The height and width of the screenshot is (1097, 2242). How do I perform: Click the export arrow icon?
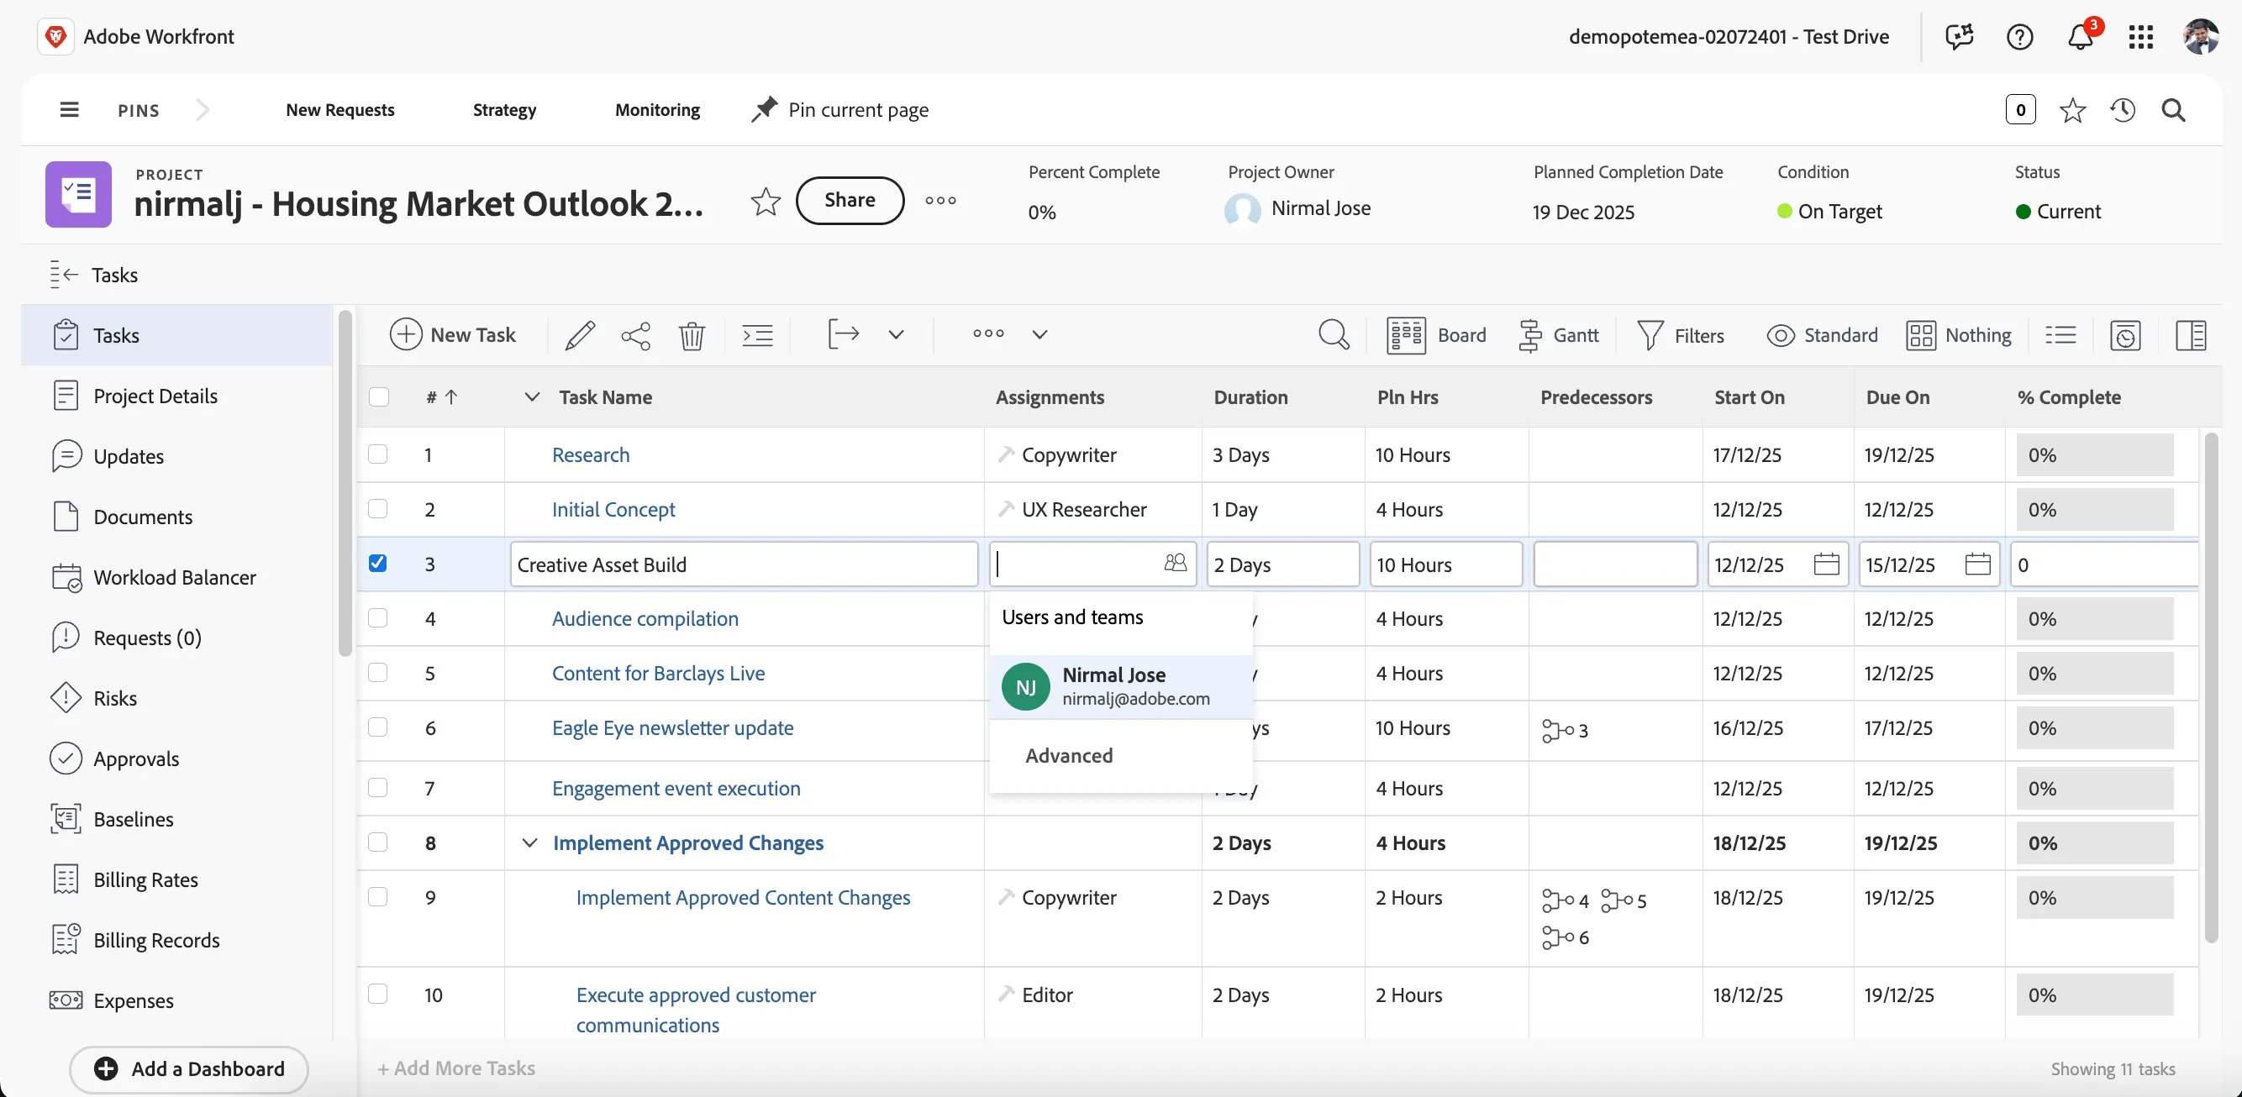click(843, 334)
